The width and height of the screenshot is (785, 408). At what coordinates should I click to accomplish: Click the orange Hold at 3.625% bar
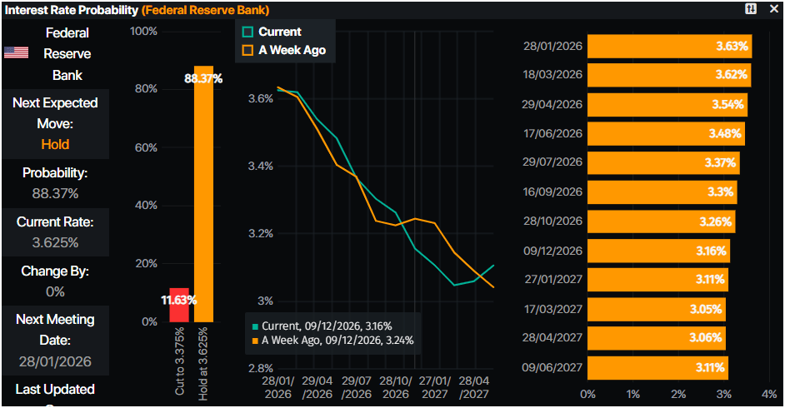pyautogui.click(x=203, y=194)
